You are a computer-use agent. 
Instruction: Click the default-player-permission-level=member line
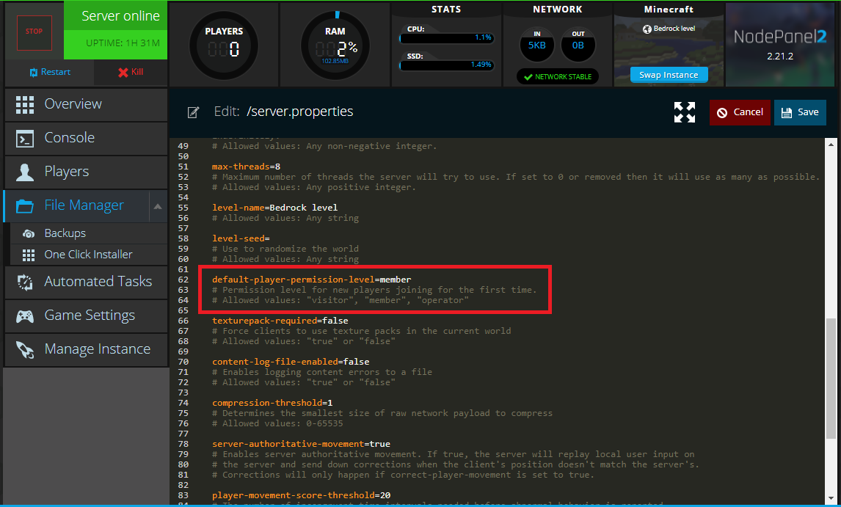[x=311, y=280]
